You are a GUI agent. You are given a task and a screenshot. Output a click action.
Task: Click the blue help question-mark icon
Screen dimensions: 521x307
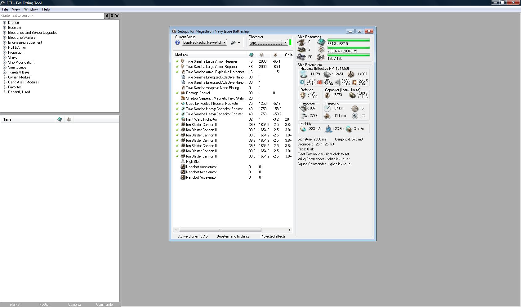(x=177, y=42)
